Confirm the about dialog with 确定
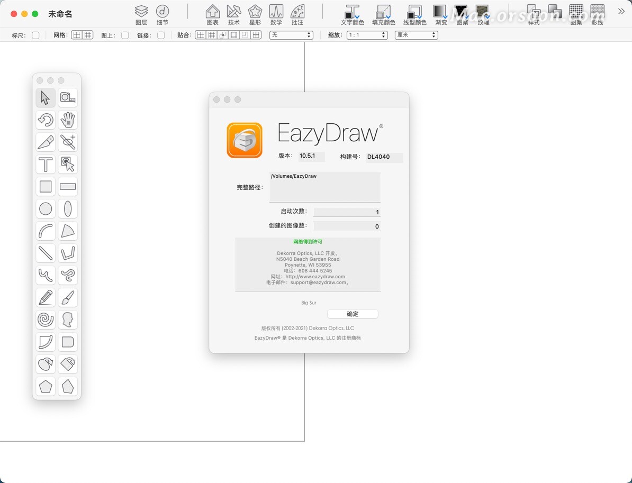This screenshot has height=483, width=632. tap(353, 314)
